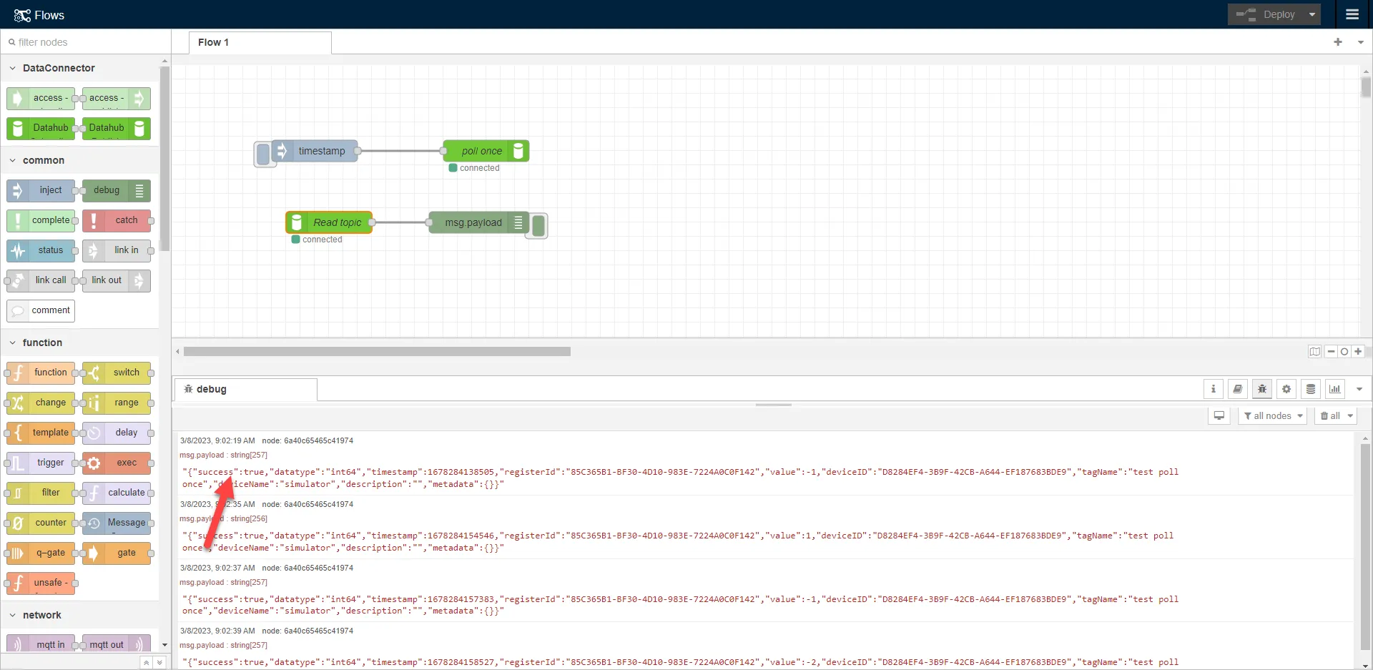Focus the filter nodes search field
The height and width of the screenshot is (670, 1373).
pyautogui.click(x=86, y=42)
